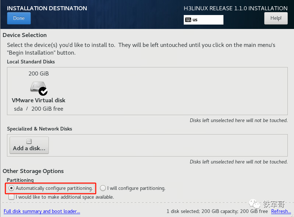Select I will configure partitioning radio
The height and width of the screenshot is (217, 294).
(103, 188)
